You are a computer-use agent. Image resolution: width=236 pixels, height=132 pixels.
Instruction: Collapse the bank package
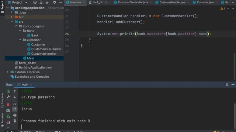point(20,31)
